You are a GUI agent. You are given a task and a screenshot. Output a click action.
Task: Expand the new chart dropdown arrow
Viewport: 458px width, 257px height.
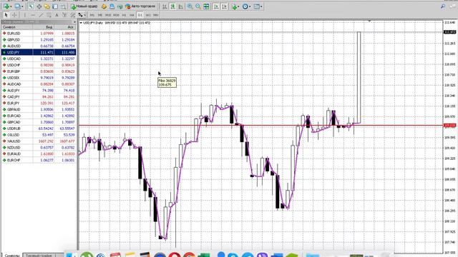(11, 6)
